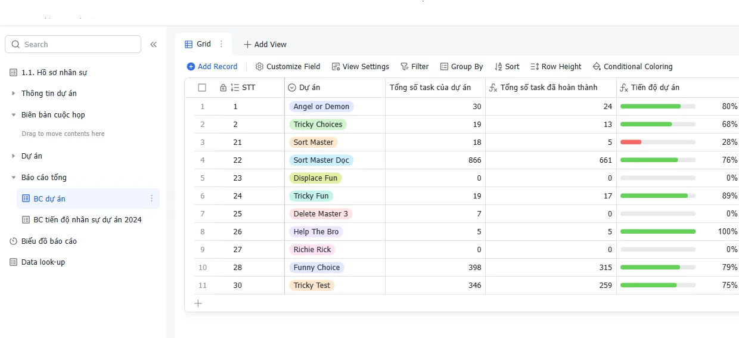Click the lock icon in STT header
Image resolution: width=739 pixels, height=338 pixels.
tap(223, 88)
